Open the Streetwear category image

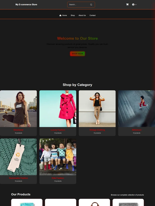[x=18, y=109]
